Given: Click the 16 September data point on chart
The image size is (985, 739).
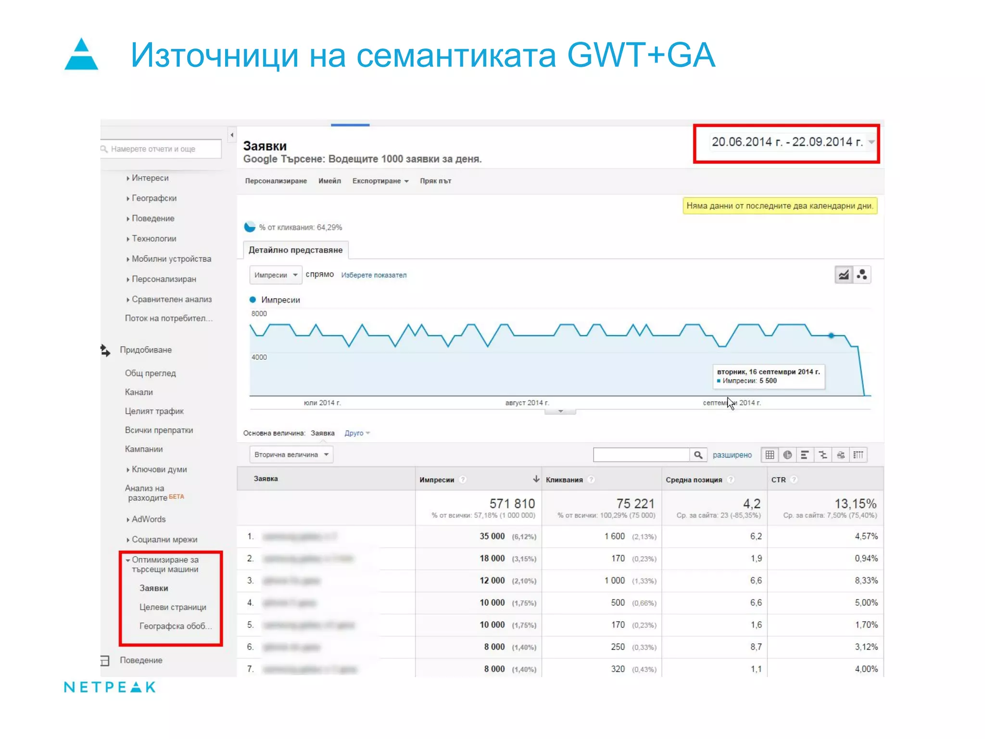Looking at the screenshot, I should tap(831, 335).
